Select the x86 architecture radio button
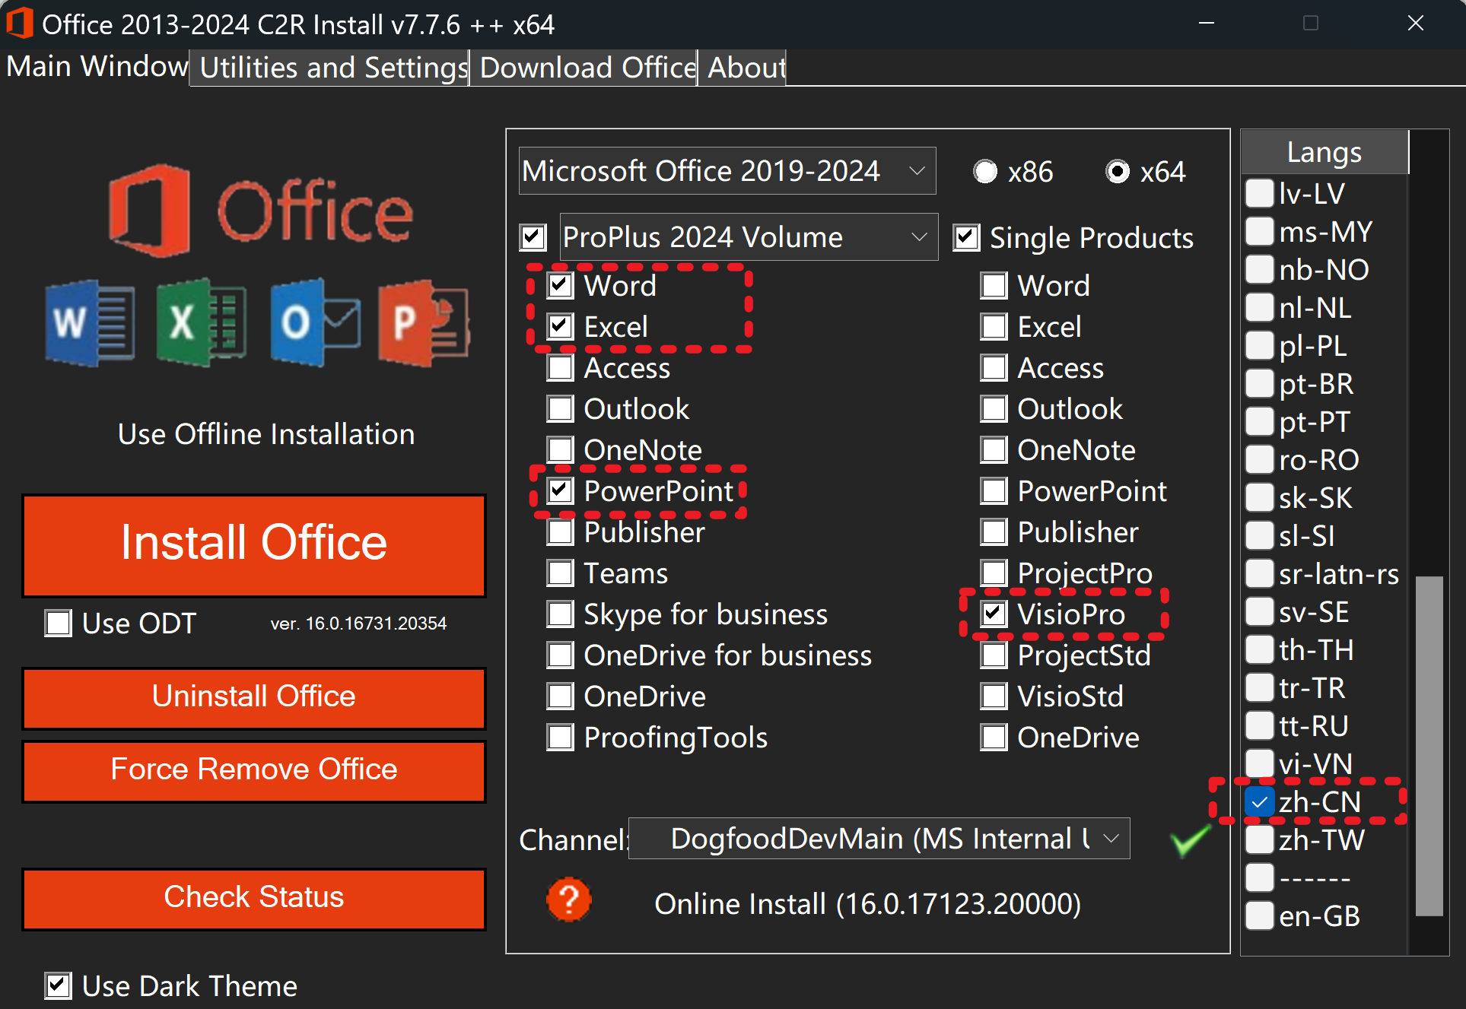The width and height of the screenshot is (1466, 1009). pyautogui.click(x=985, y=172)
